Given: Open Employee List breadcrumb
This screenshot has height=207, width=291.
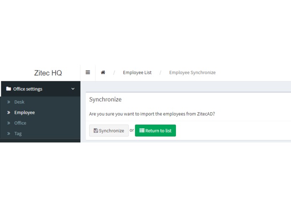Looking at the screenshot, I should 137,72.
